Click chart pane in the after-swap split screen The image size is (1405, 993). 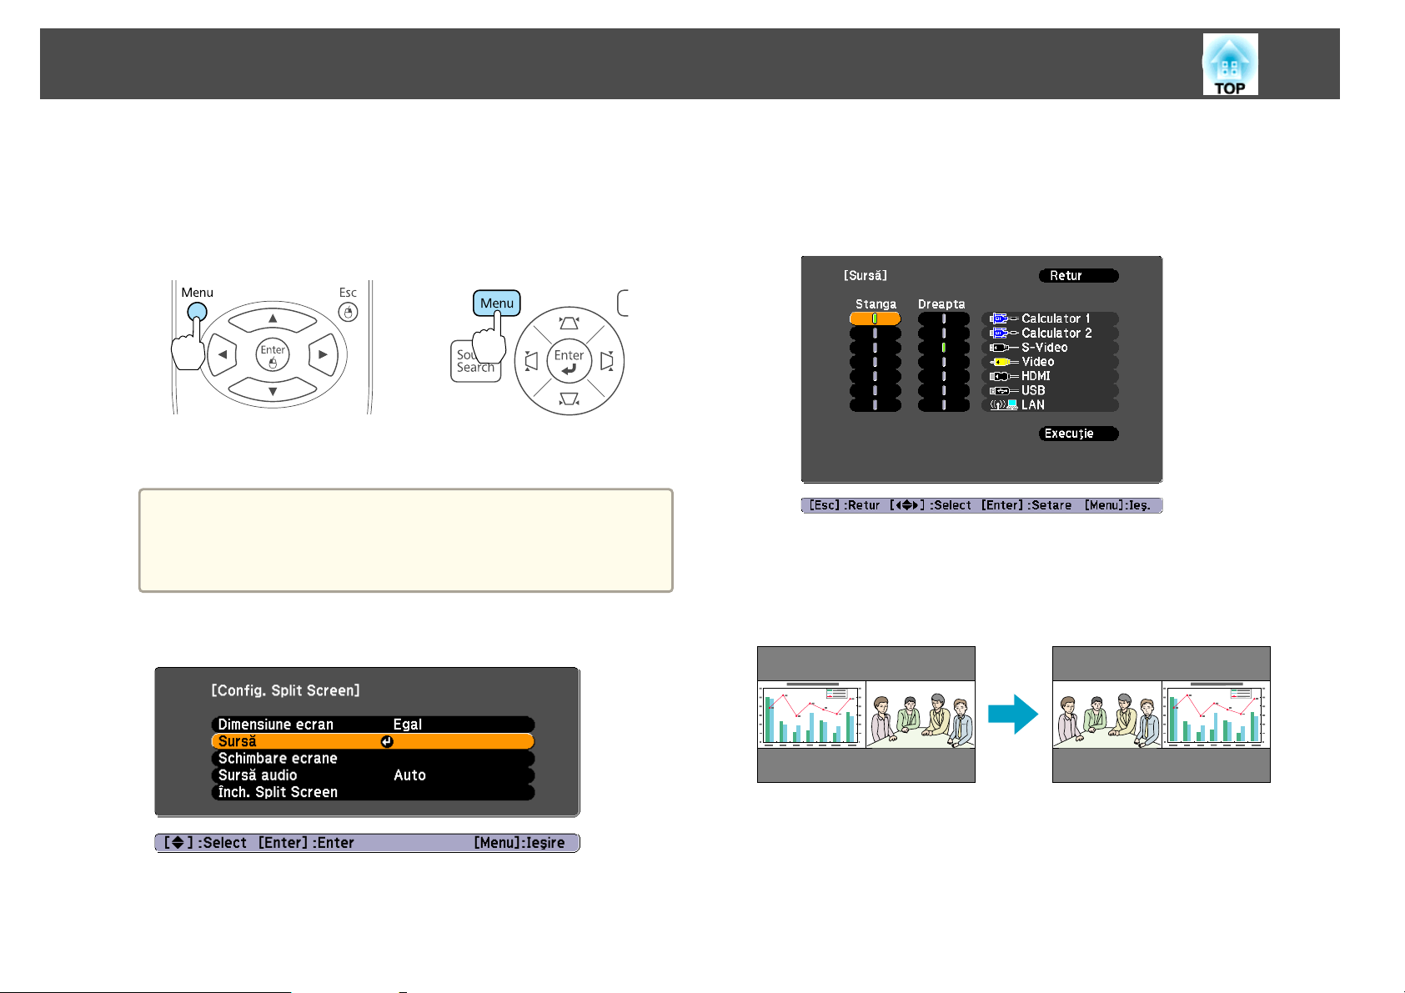click(x=1216, y=715)
